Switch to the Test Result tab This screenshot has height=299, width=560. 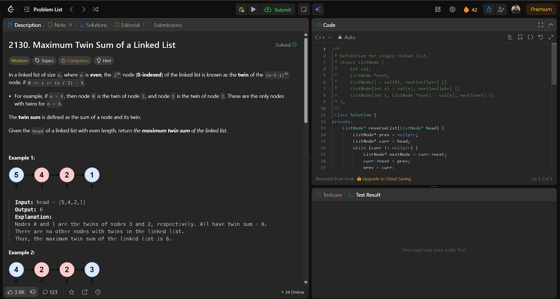(364, 195)
